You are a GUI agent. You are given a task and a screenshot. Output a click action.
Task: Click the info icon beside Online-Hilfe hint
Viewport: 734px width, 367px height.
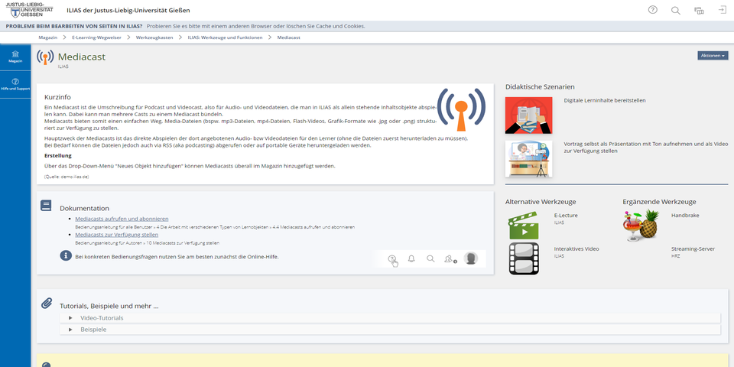coord(66,255)
